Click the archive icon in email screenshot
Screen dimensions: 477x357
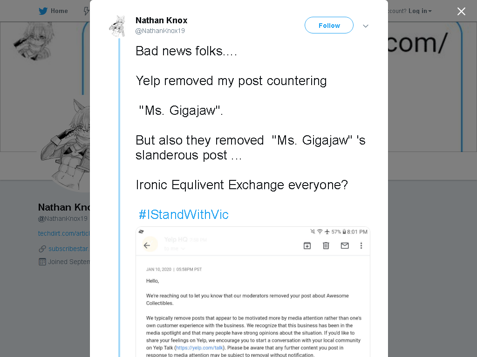coord(307,245)
